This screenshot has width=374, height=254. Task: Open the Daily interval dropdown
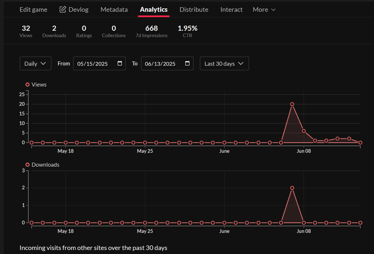pyautogui.click(x=36, y=64)
